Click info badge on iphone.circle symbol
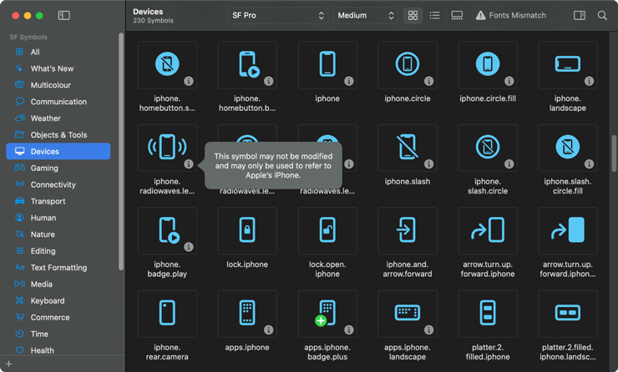This screenshot has width=618, height=372. (x=428, y=81)
